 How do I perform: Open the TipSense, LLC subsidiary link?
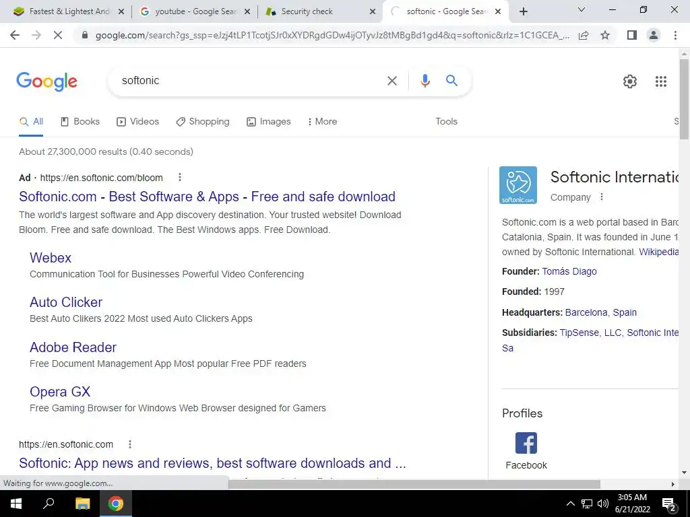(590, 333)
